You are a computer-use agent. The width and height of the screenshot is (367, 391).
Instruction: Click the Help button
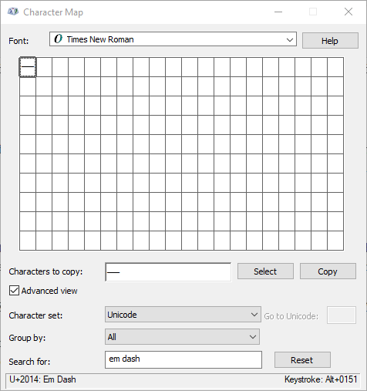tap(330, 41)
